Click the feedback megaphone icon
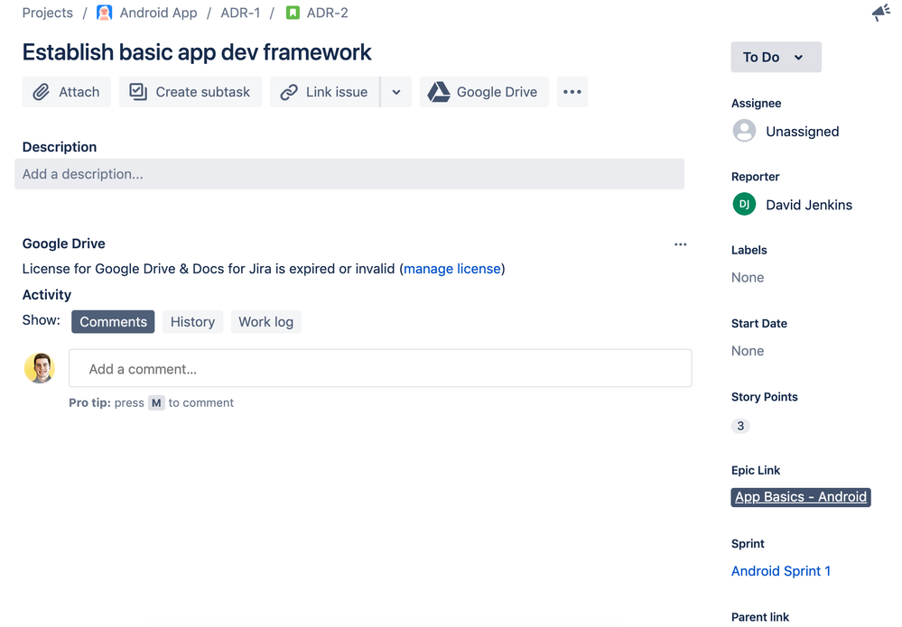The width and height of the screenshot is (902, 627). point(881,13)
